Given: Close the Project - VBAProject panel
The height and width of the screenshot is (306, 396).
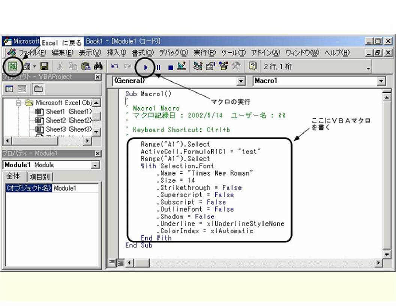Looking at the screenshot, I should click(x=97, y=77).
